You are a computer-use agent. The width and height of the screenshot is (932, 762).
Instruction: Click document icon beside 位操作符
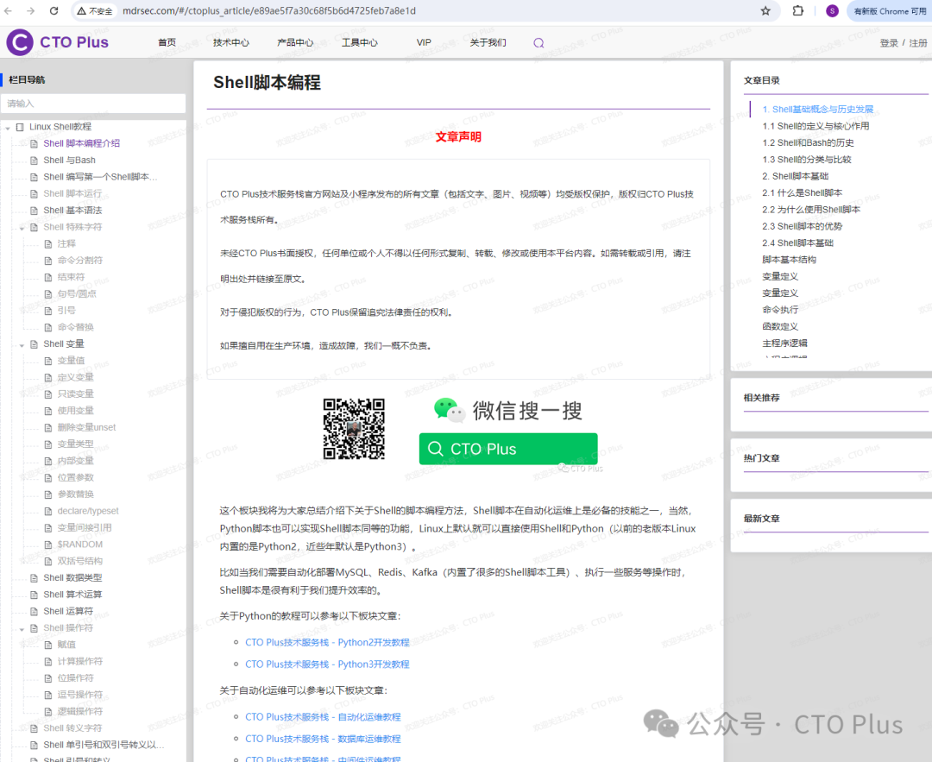point(48,678)
